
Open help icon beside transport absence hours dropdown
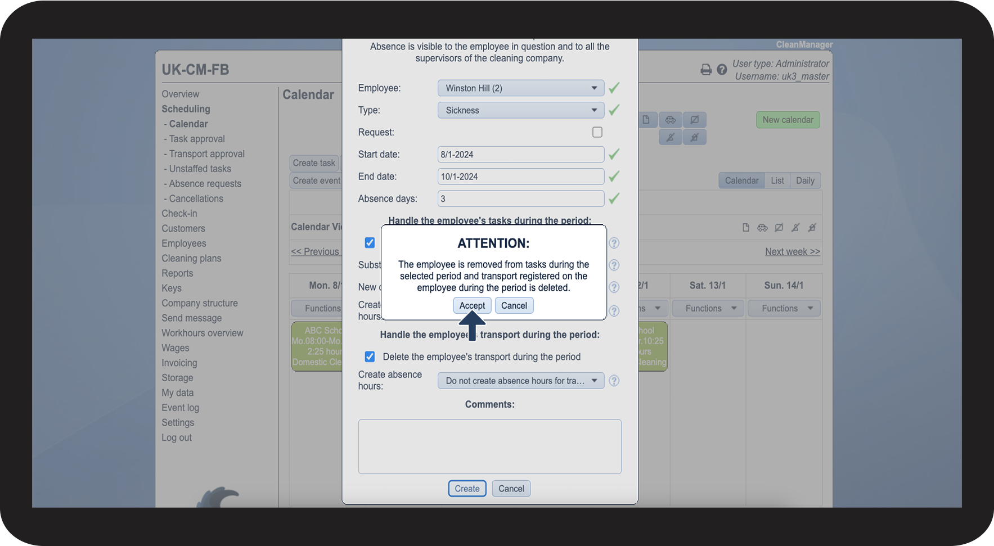coord(614,381)
